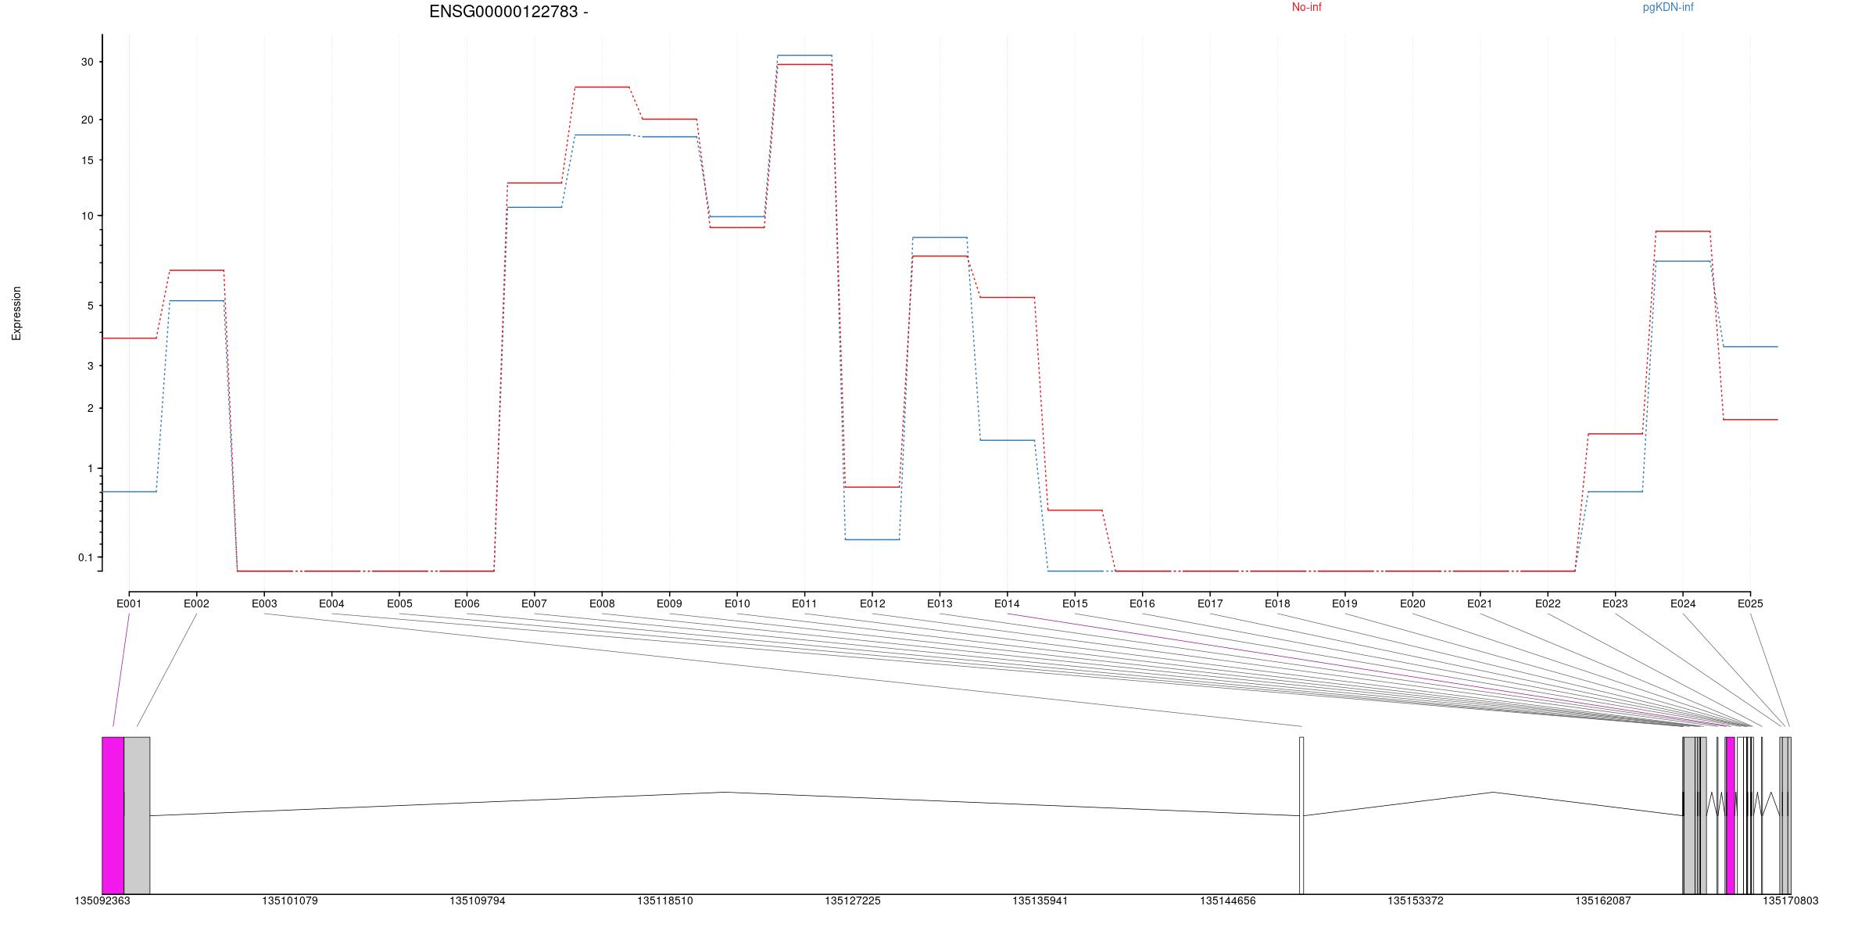Screen dimensions: 1876x938
Task: Click exon label E013
Action: 940,603
